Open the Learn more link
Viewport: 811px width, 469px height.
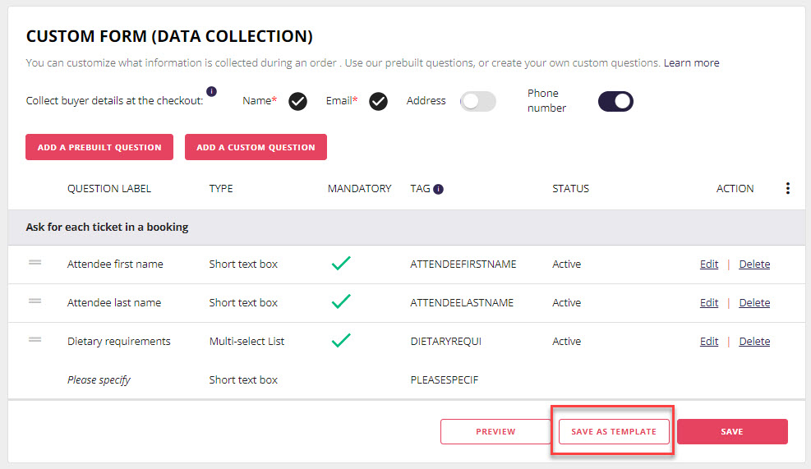(x=691, y=63)
